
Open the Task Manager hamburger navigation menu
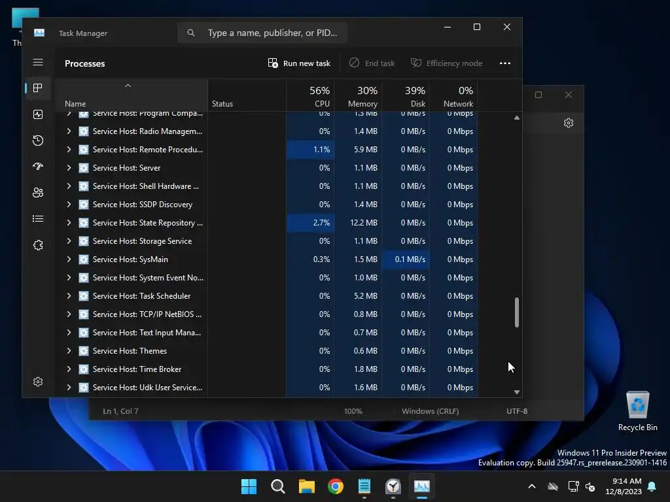(x=38, y=62)
